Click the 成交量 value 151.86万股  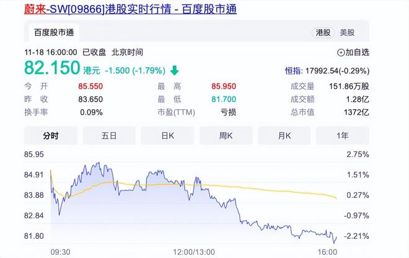point(349,86)
